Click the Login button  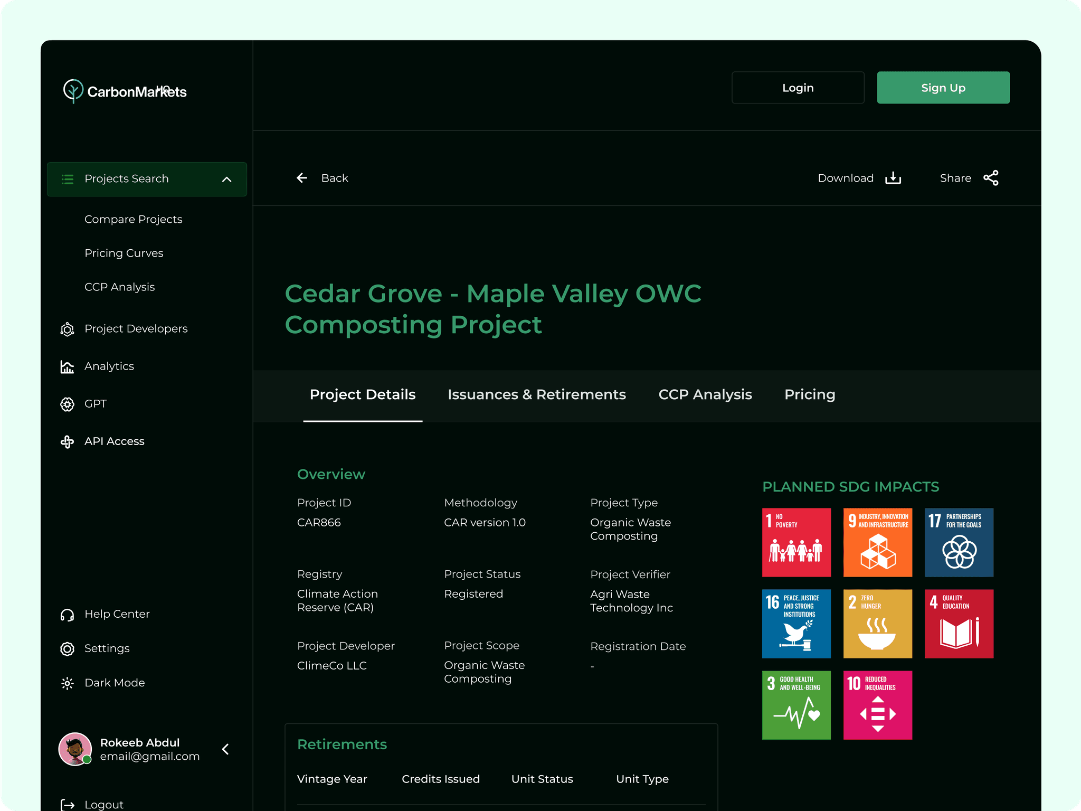[798, 88]
